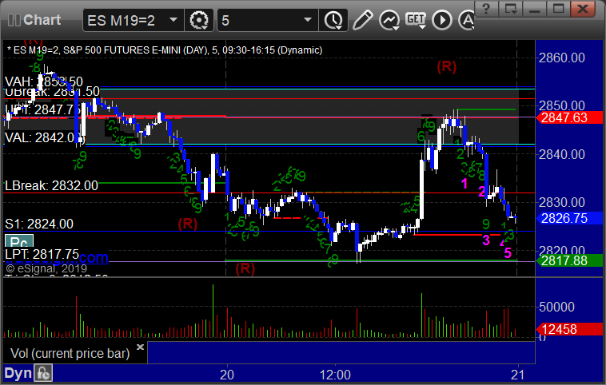This screenshot has height=385, width=606.
Task: Click the Chart title label
Action: (x=42, y=20)
